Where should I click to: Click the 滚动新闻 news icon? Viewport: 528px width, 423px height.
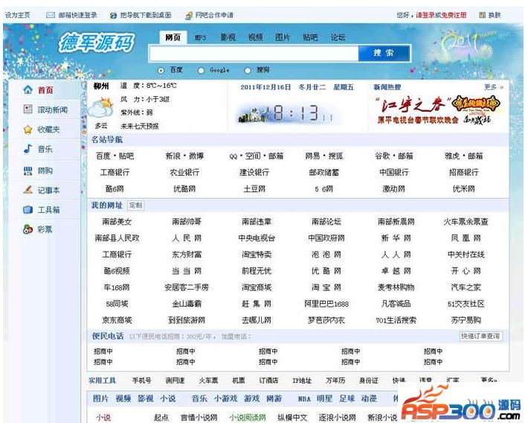tap(28, 109)
